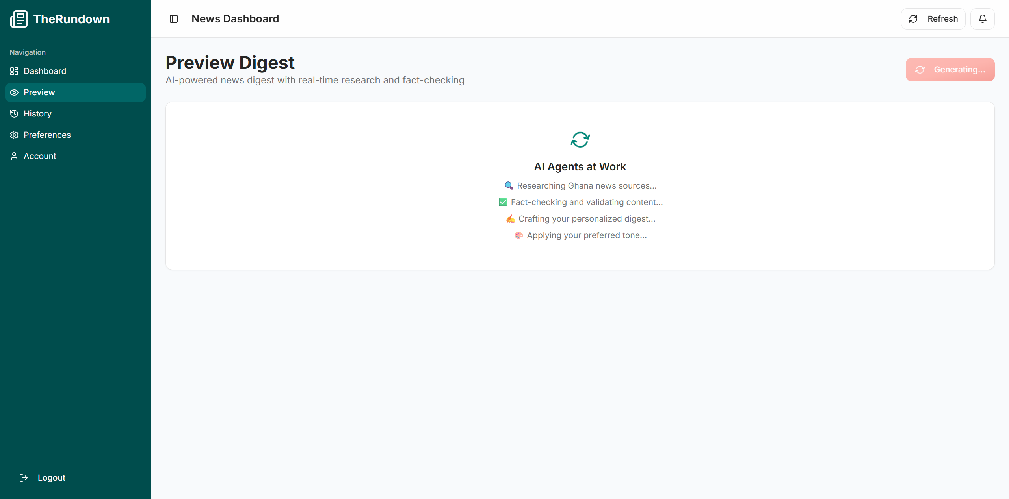Go to Preferences in sidebar
The height and width of the screenshot is (499, 1009).
47,135
